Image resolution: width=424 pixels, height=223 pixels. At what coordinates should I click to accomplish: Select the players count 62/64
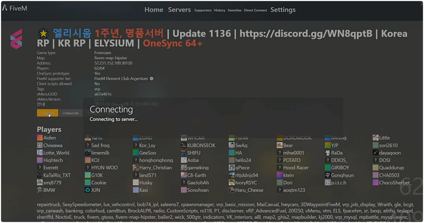point(99,68)
